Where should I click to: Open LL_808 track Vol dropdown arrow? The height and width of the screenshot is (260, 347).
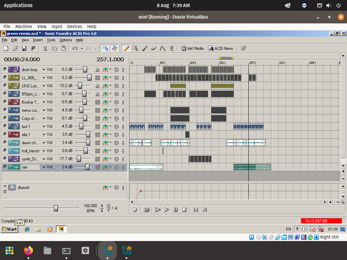coord(44,78)
